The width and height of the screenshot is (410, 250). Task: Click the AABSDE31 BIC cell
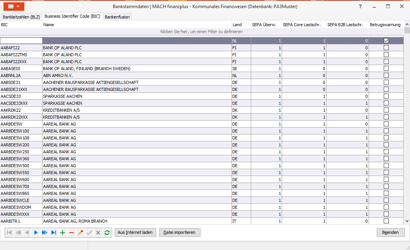pos(21,82)
